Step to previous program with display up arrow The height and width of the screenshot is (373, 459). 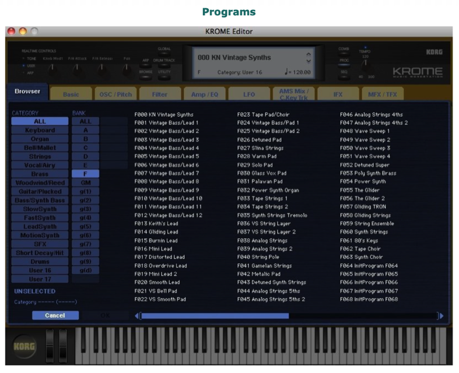(x=309, y=54)
